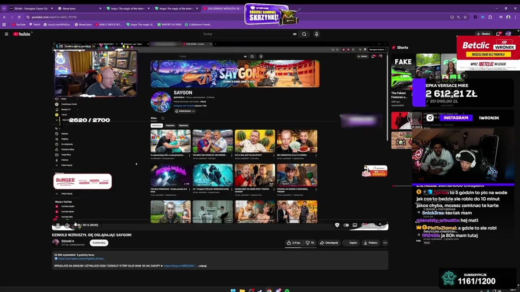Focus the YouTube Szukaj search field
The width and height of the screenshot is (520, 292).
[246, 34]
